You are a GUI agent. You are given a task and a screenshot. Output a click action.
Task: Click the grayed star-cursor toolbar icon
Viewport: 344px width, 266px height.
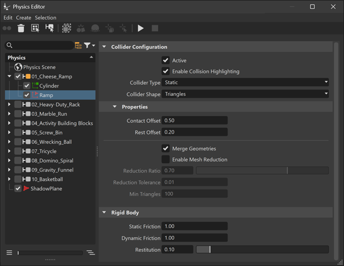pyautogui.click(x=124, y=28)
